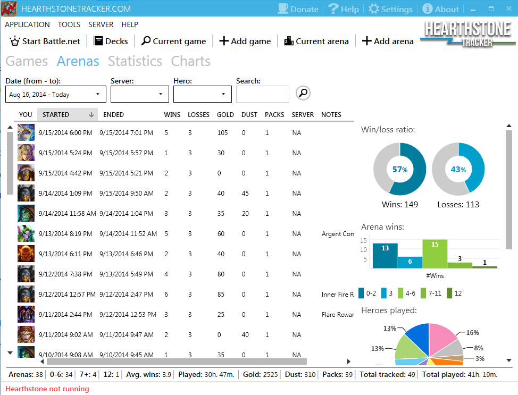Click Add game plus icon
Screen dimensions: 518x395
tap(224, 41)
